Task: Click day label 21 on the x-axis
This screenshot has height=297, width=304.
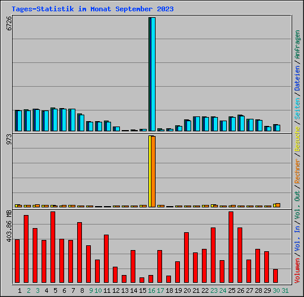Action: pyautogui.click(x=196, y=290)
